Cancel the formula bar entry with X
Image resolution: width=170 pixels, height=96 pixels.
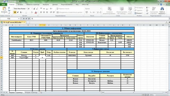(x=24, y=19)
